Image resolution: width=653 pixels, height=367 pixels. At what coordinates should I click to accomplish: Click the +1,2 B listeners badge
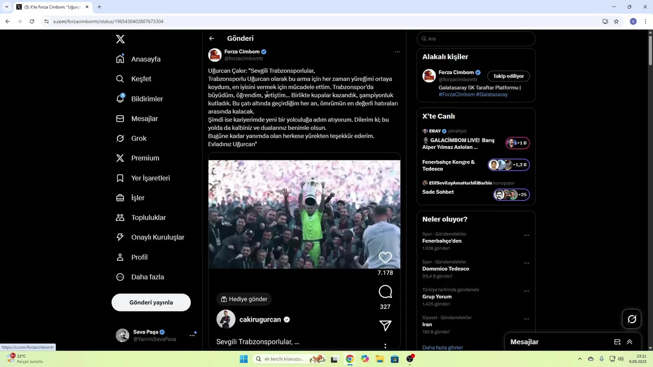click(509, 165)
